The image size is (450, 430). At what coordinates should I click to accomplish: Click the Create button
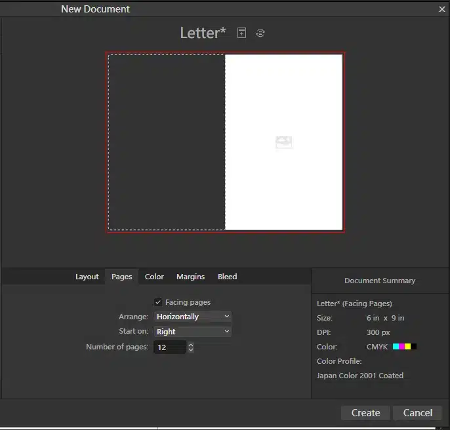click(x=365, y=413)
